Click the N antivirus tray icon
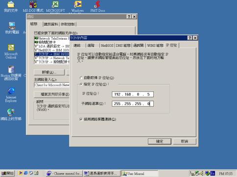The height and width of the screenshot is (177, 237). [x=207, y=173]
